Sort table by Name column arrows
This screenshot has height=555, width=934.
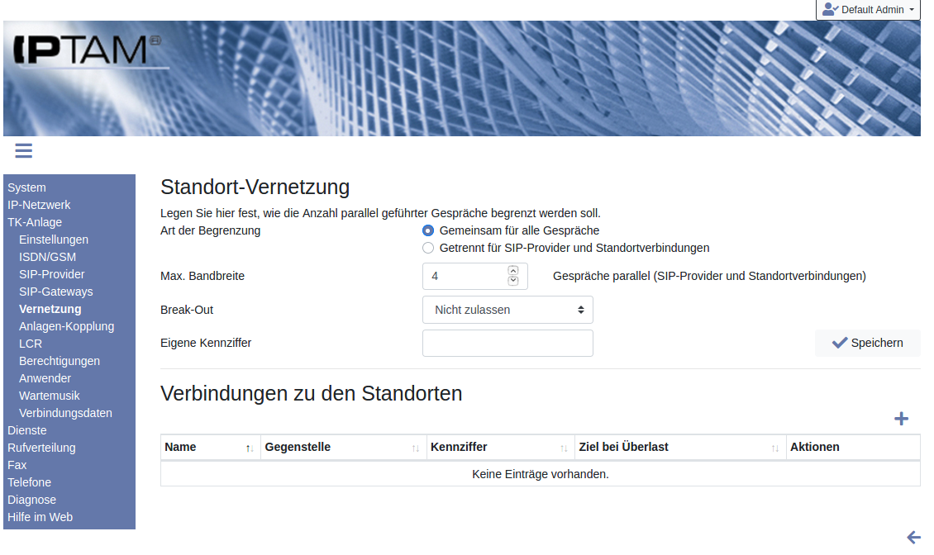pos(250,448)
